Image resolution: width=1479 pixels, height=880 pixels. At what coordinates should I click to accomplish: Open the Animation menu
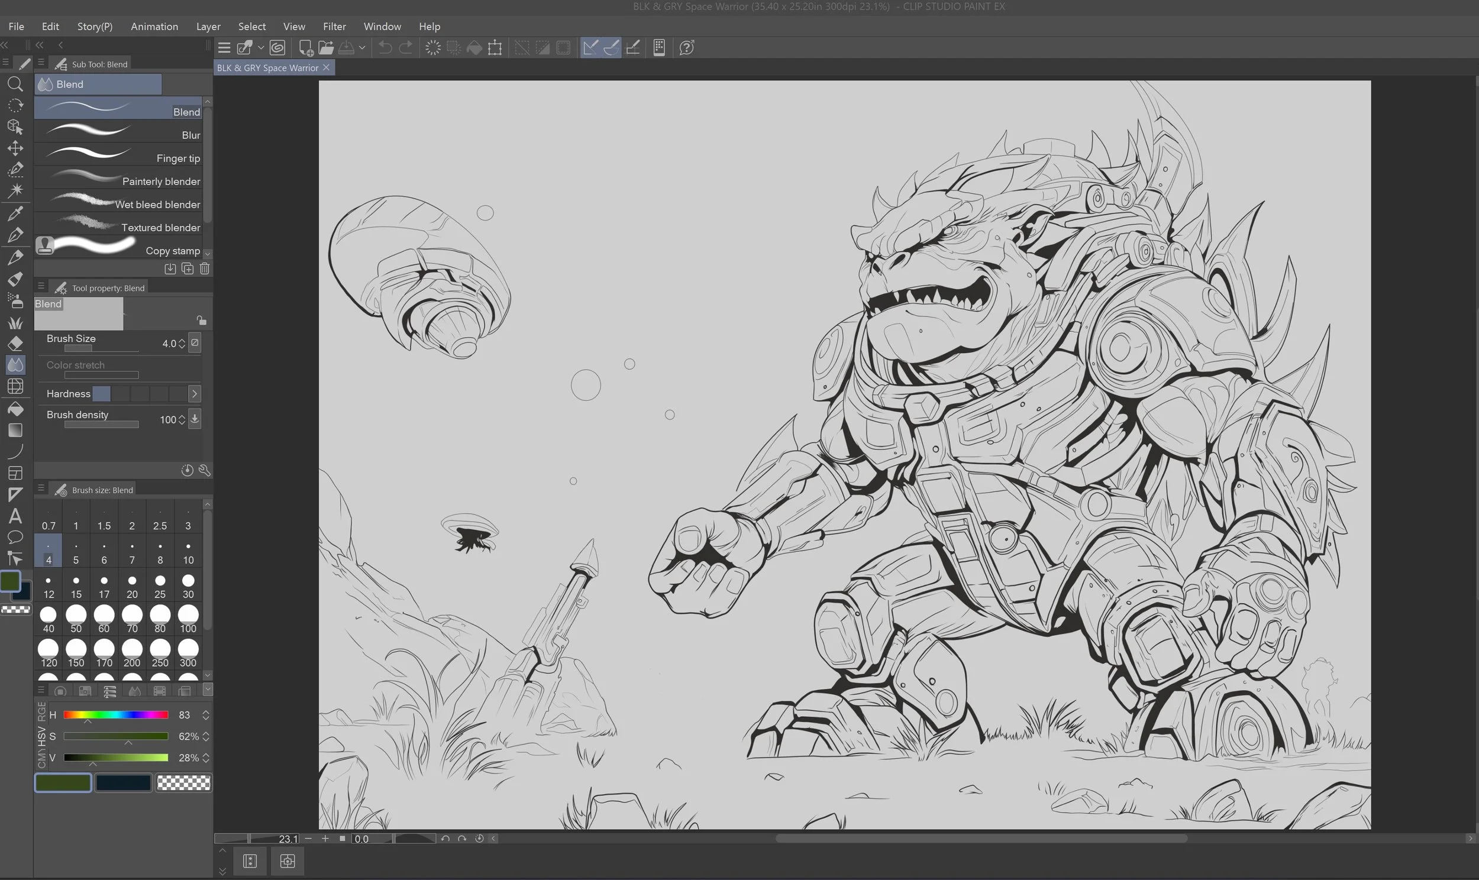(x=154, y=26)
